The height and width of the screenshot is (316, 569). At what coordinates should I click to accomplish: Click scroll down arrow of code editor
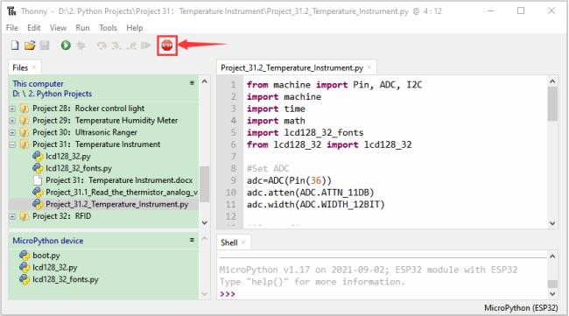coord(552,223)
